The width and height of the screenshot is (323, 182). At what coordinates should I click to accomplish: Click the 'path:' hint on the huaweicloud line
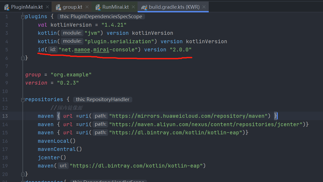pos(101,116)
